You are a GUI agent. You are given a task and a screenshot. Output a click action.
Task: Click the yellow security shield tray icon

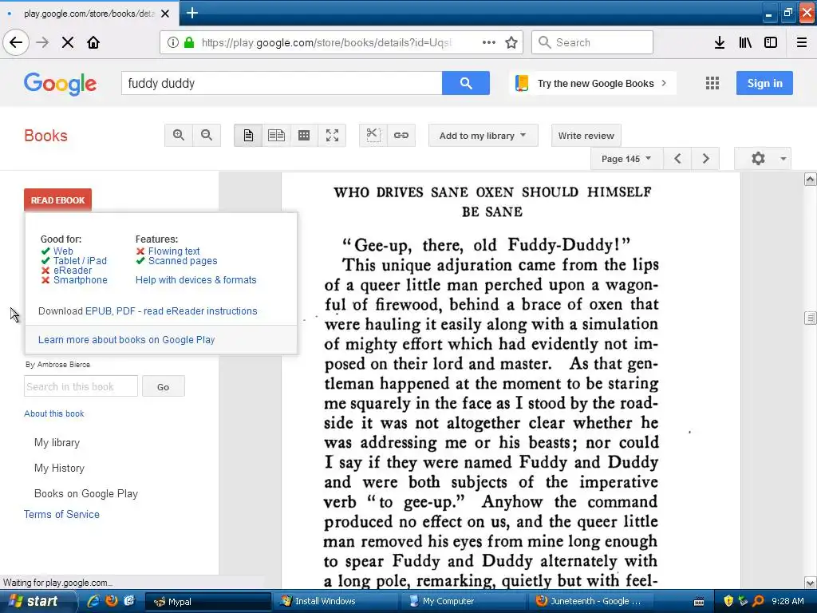coord(728,601)
